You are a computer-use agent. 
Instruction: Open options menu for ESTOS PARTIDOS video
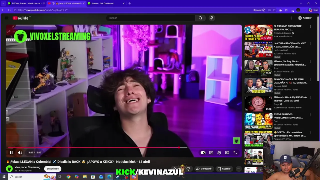tap(310, 115)
